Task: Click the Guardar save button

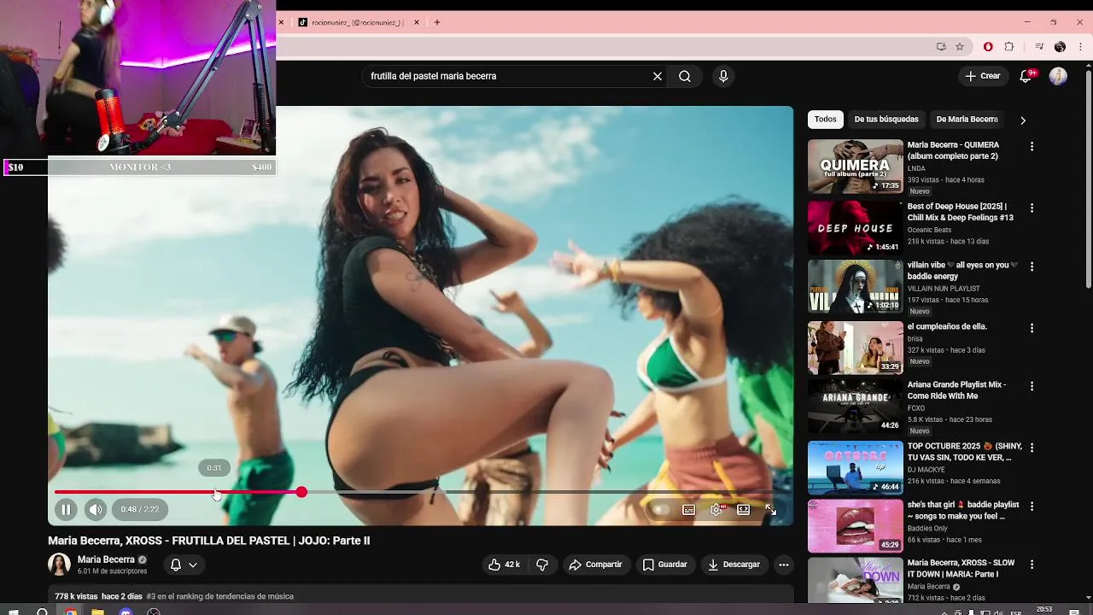Action: click(664, 565)
